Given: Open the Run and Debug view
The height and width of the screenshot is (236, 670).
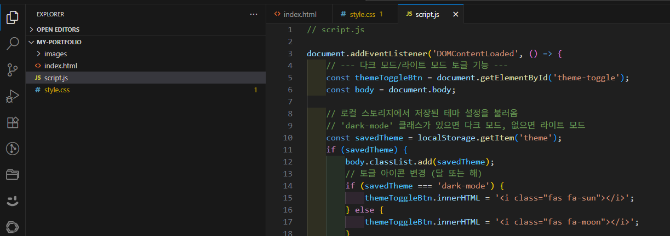Looking at the screenshot, I should [x=13, y=96].
